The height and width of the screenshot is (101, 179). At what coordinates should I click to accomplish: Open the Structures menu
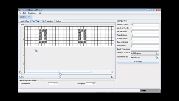pyautogui.click(x=32, y=13)
